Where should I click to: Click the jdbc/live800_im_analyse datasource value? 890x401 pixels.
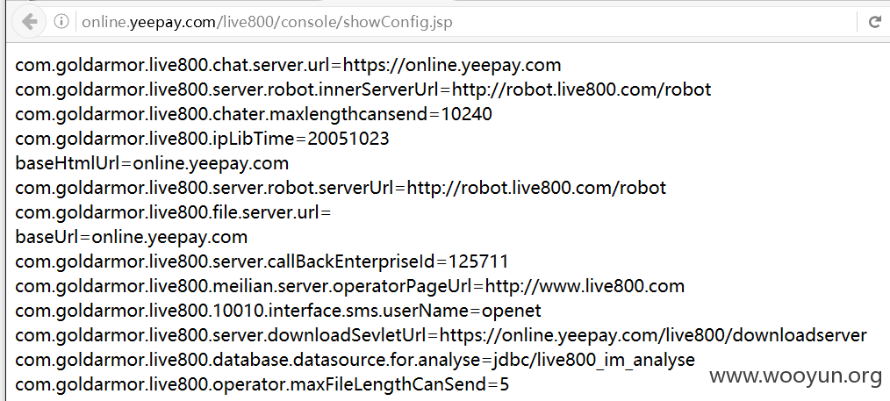pyautogui.click(x=593, y=360)
